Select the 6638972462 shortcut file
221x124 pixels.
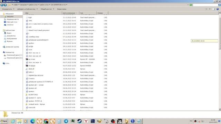pyautogui.click(x=33, y=95)
